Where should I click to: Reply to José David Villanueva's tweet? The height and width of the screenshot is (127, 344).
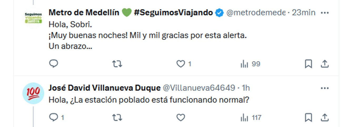[x=54, y=118]
